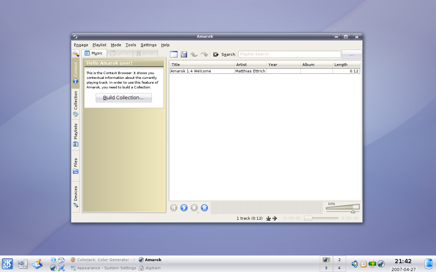The image size is (436, 272).
Task: Switch to the Playlists sidebar tab
Action: tap(76, 135)
